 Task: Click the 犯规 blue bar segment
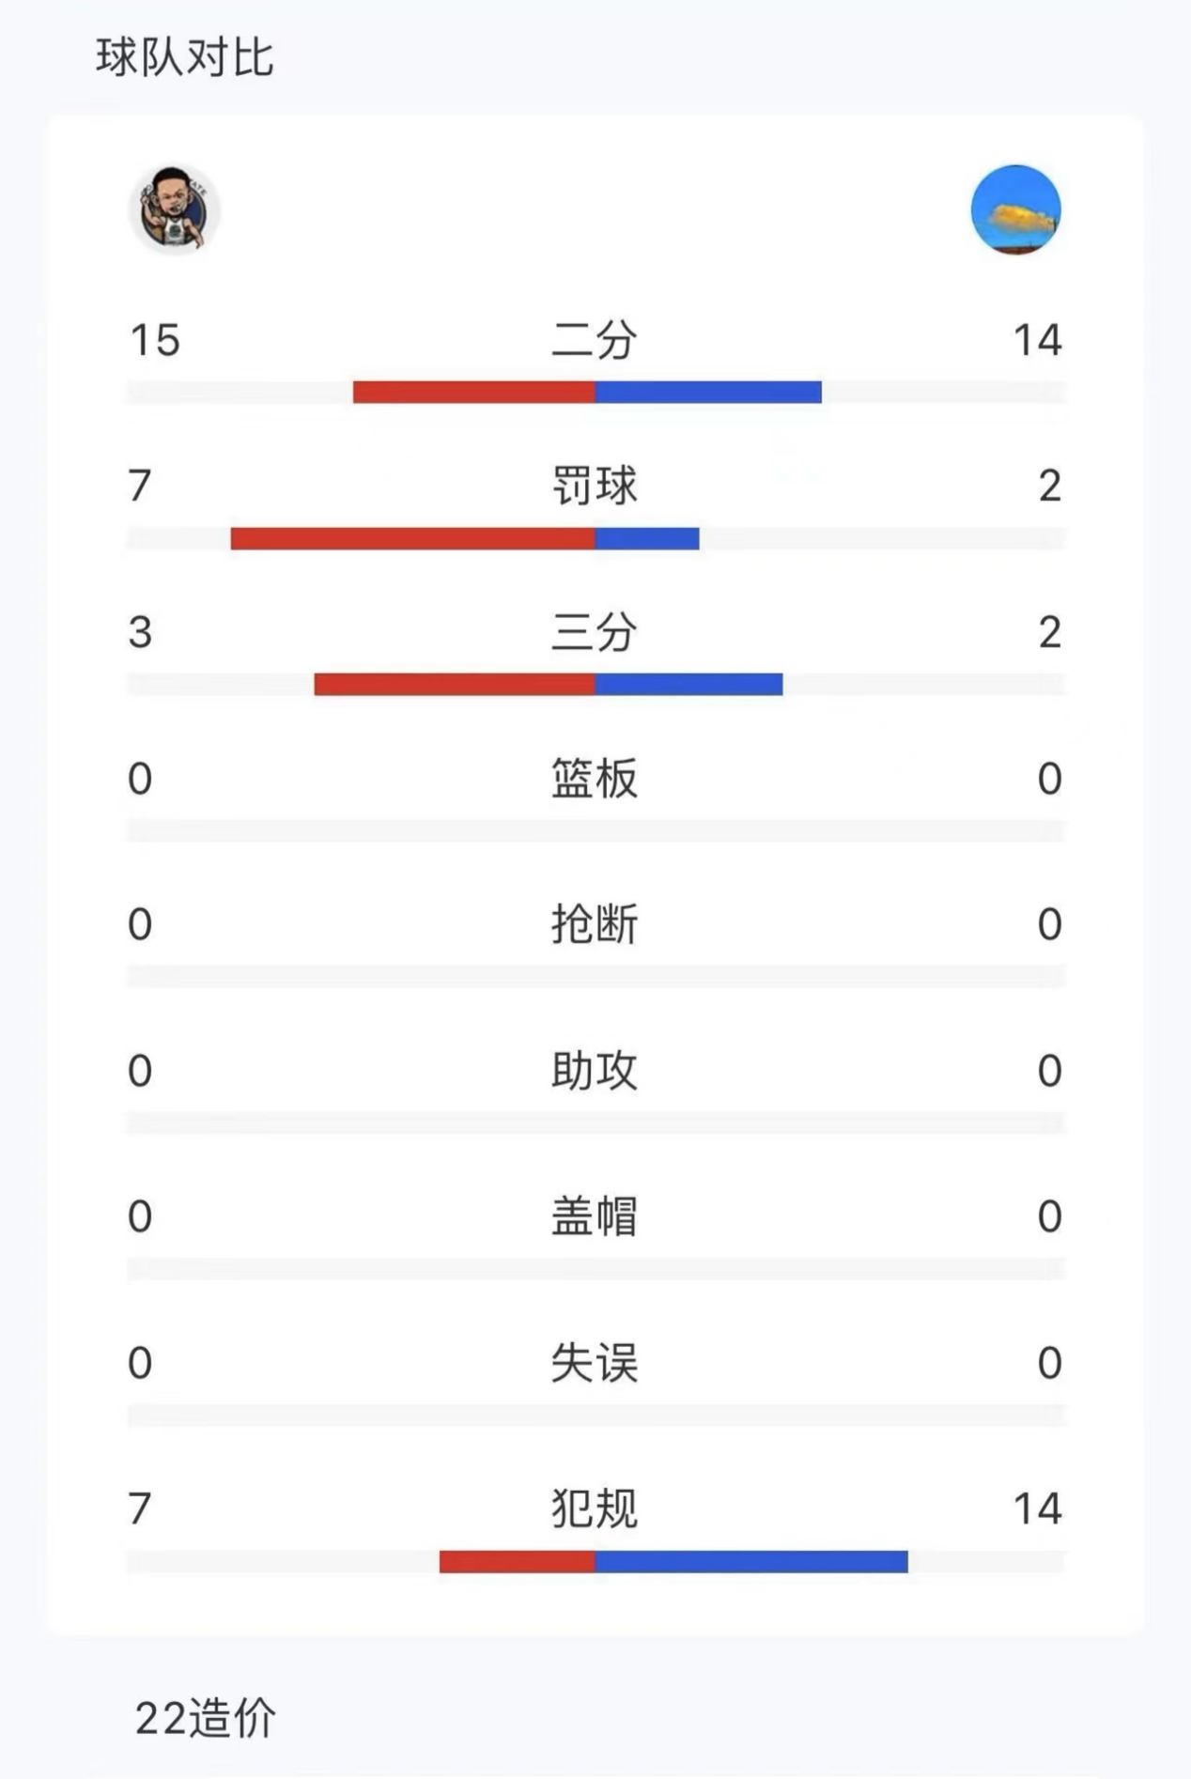click(751, 1561)
